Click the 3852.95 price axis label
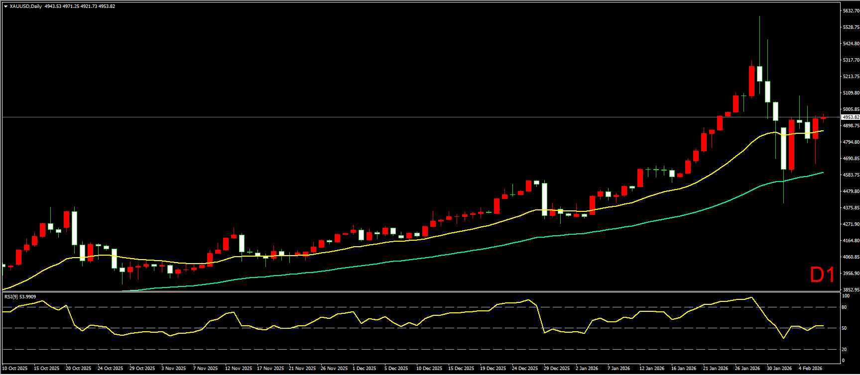860x375 pixels. tap(851, 289)
